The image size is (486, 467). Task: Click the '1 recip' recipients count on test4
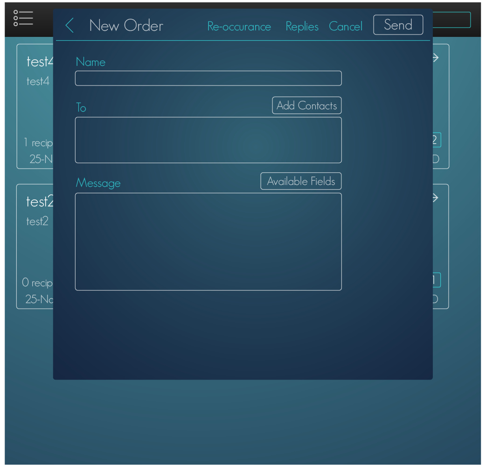(x=38, y=143)
